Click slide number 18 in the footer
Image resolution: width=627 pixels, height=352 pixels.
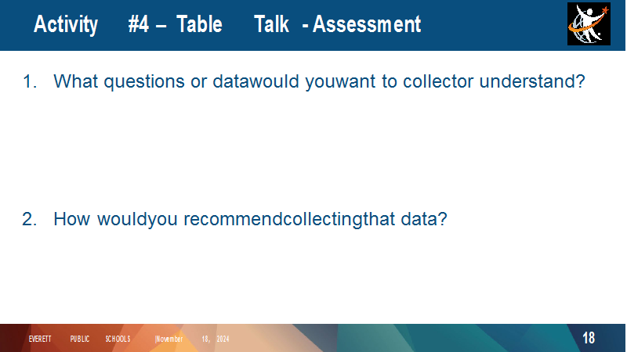589,338
